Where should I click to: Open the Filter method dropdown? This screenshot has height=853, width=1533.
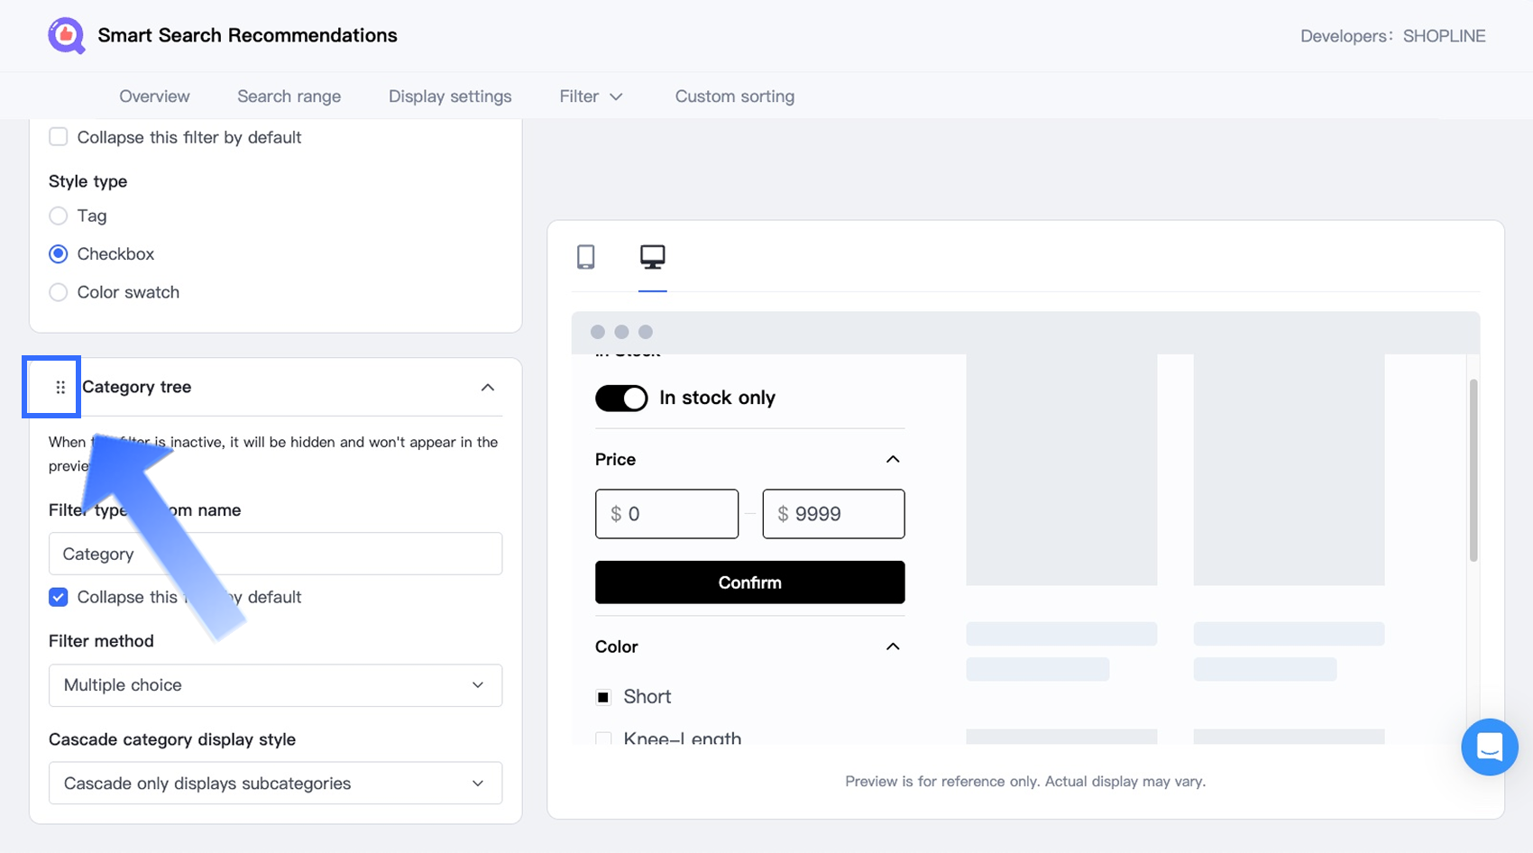click(x=275, y=685)
